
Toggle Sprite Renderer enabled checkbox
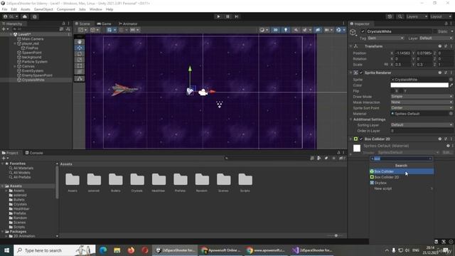point(361,73)
